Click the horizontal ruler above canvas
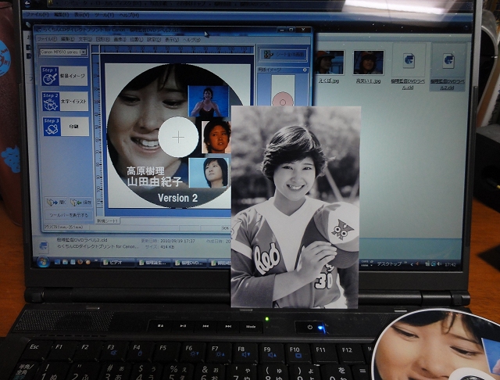Image resolution: width=500 pixels, height=380 pixels. point(177,49)
